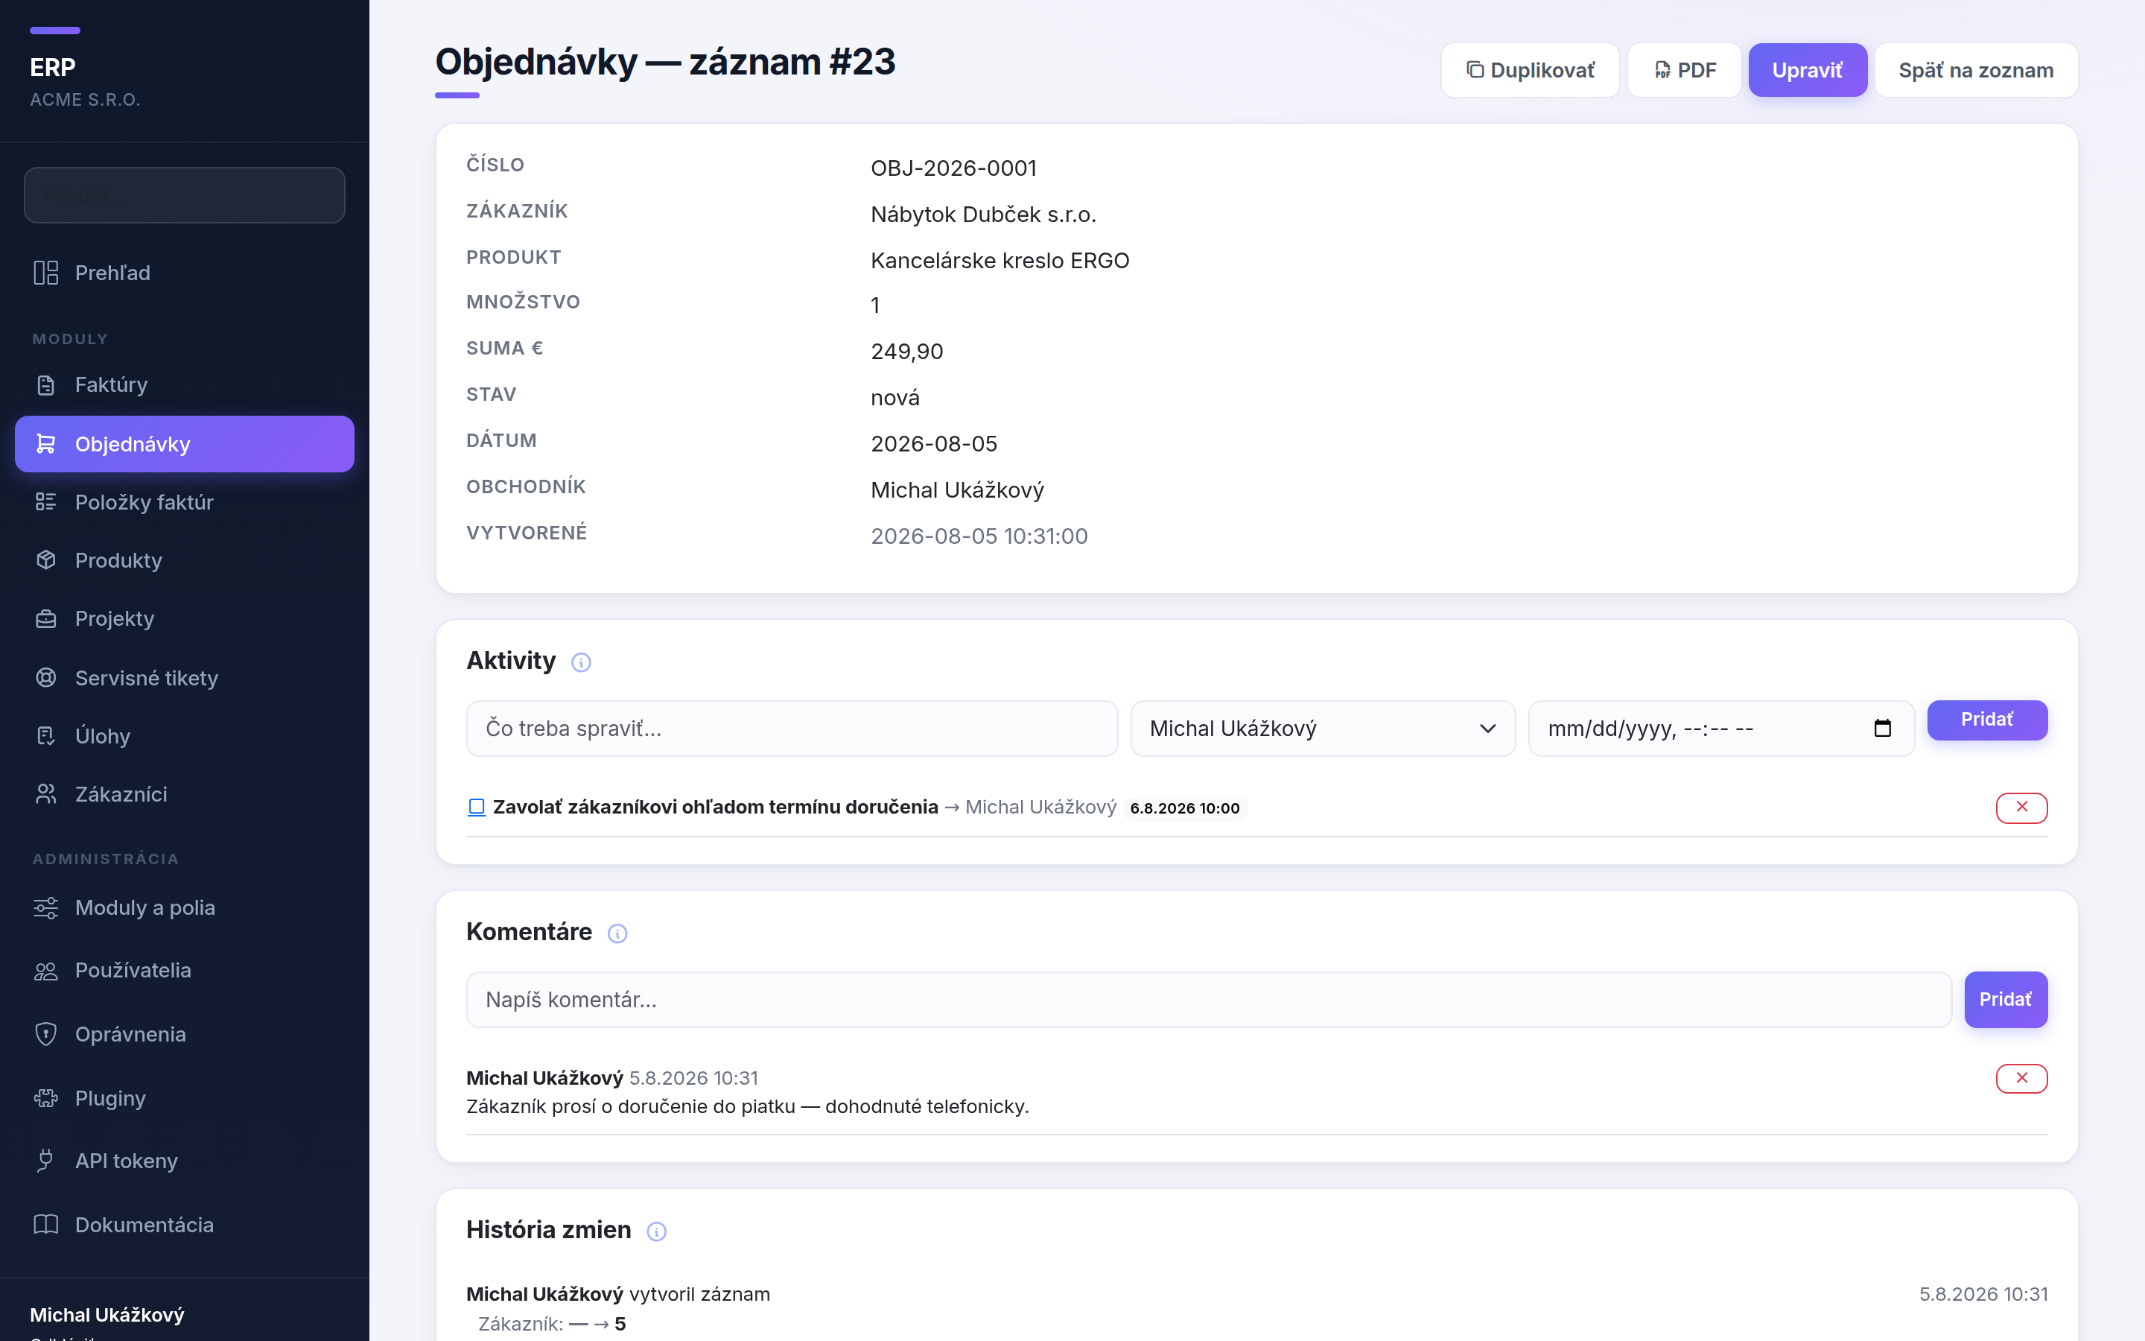Click the Projekty briefcase icon
Image resolution: width=2145 pixels, height=1341 pixels.
[x=45, y=619]
